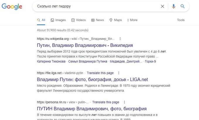Open the Tools filter options
The height and width of the screenshot is (120, 199).
[x=181, y=20]
